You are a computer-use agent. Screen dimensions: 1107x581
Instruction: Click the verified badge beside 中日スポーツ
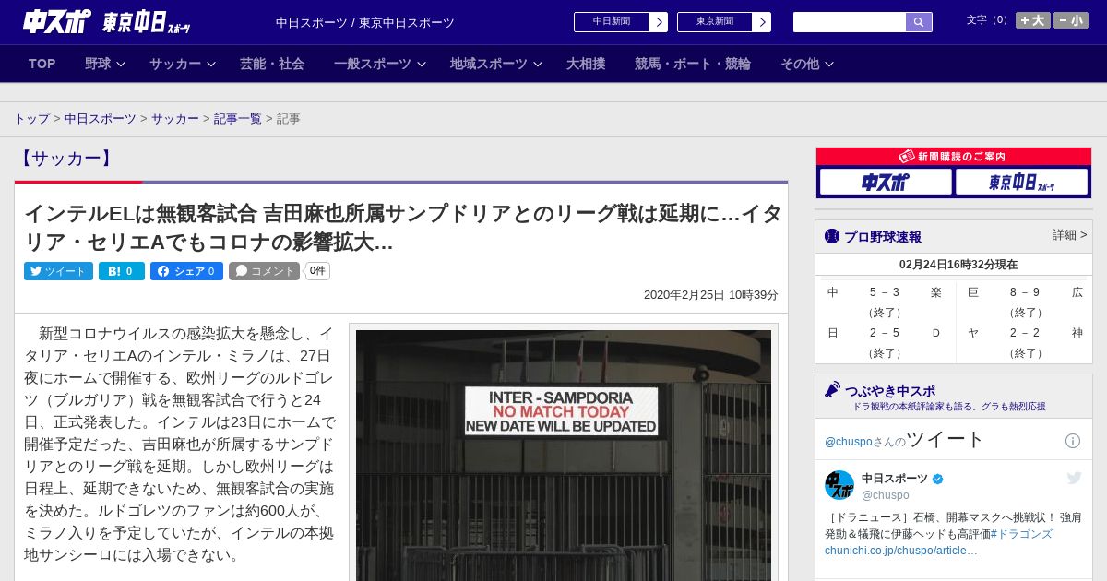[x=938, y=479]
